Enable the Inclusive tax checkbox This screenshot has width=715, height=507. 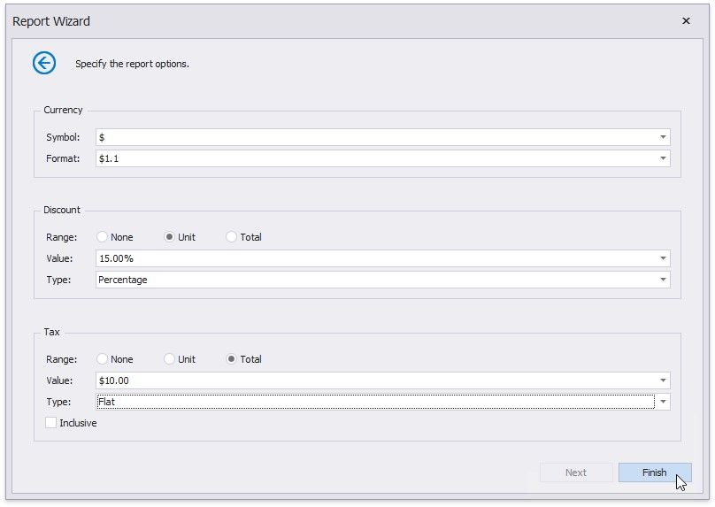52,423
